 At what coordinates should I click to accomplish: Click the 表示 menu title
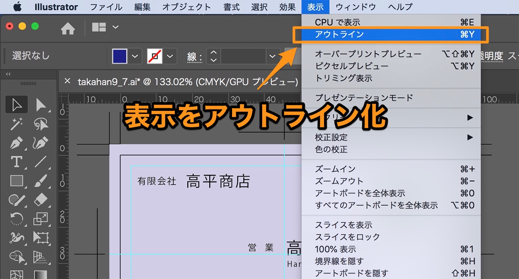(316, 7)
